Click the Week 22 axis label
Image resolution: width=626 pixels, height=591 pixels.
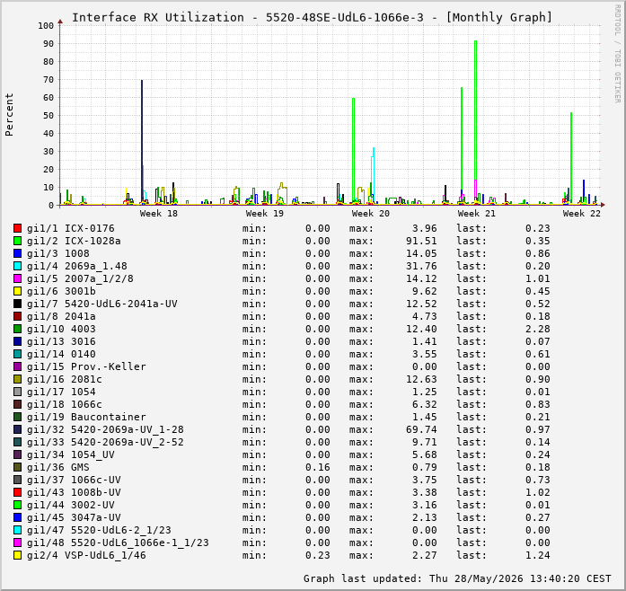pyautogui.click(x=582, y=213)
